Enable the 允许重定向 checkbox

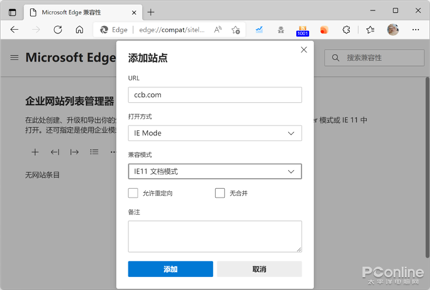pyautogui.click(x=133, y=192)
